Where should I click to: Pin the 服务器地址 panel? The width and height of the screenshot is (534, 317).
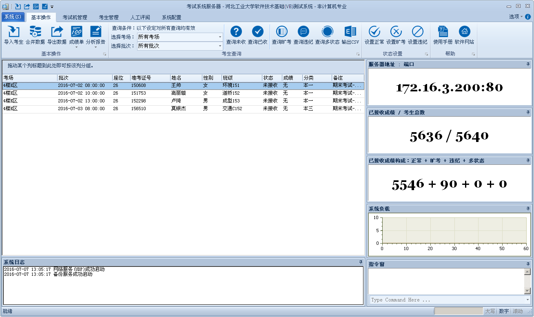click(x=528, y=64)
